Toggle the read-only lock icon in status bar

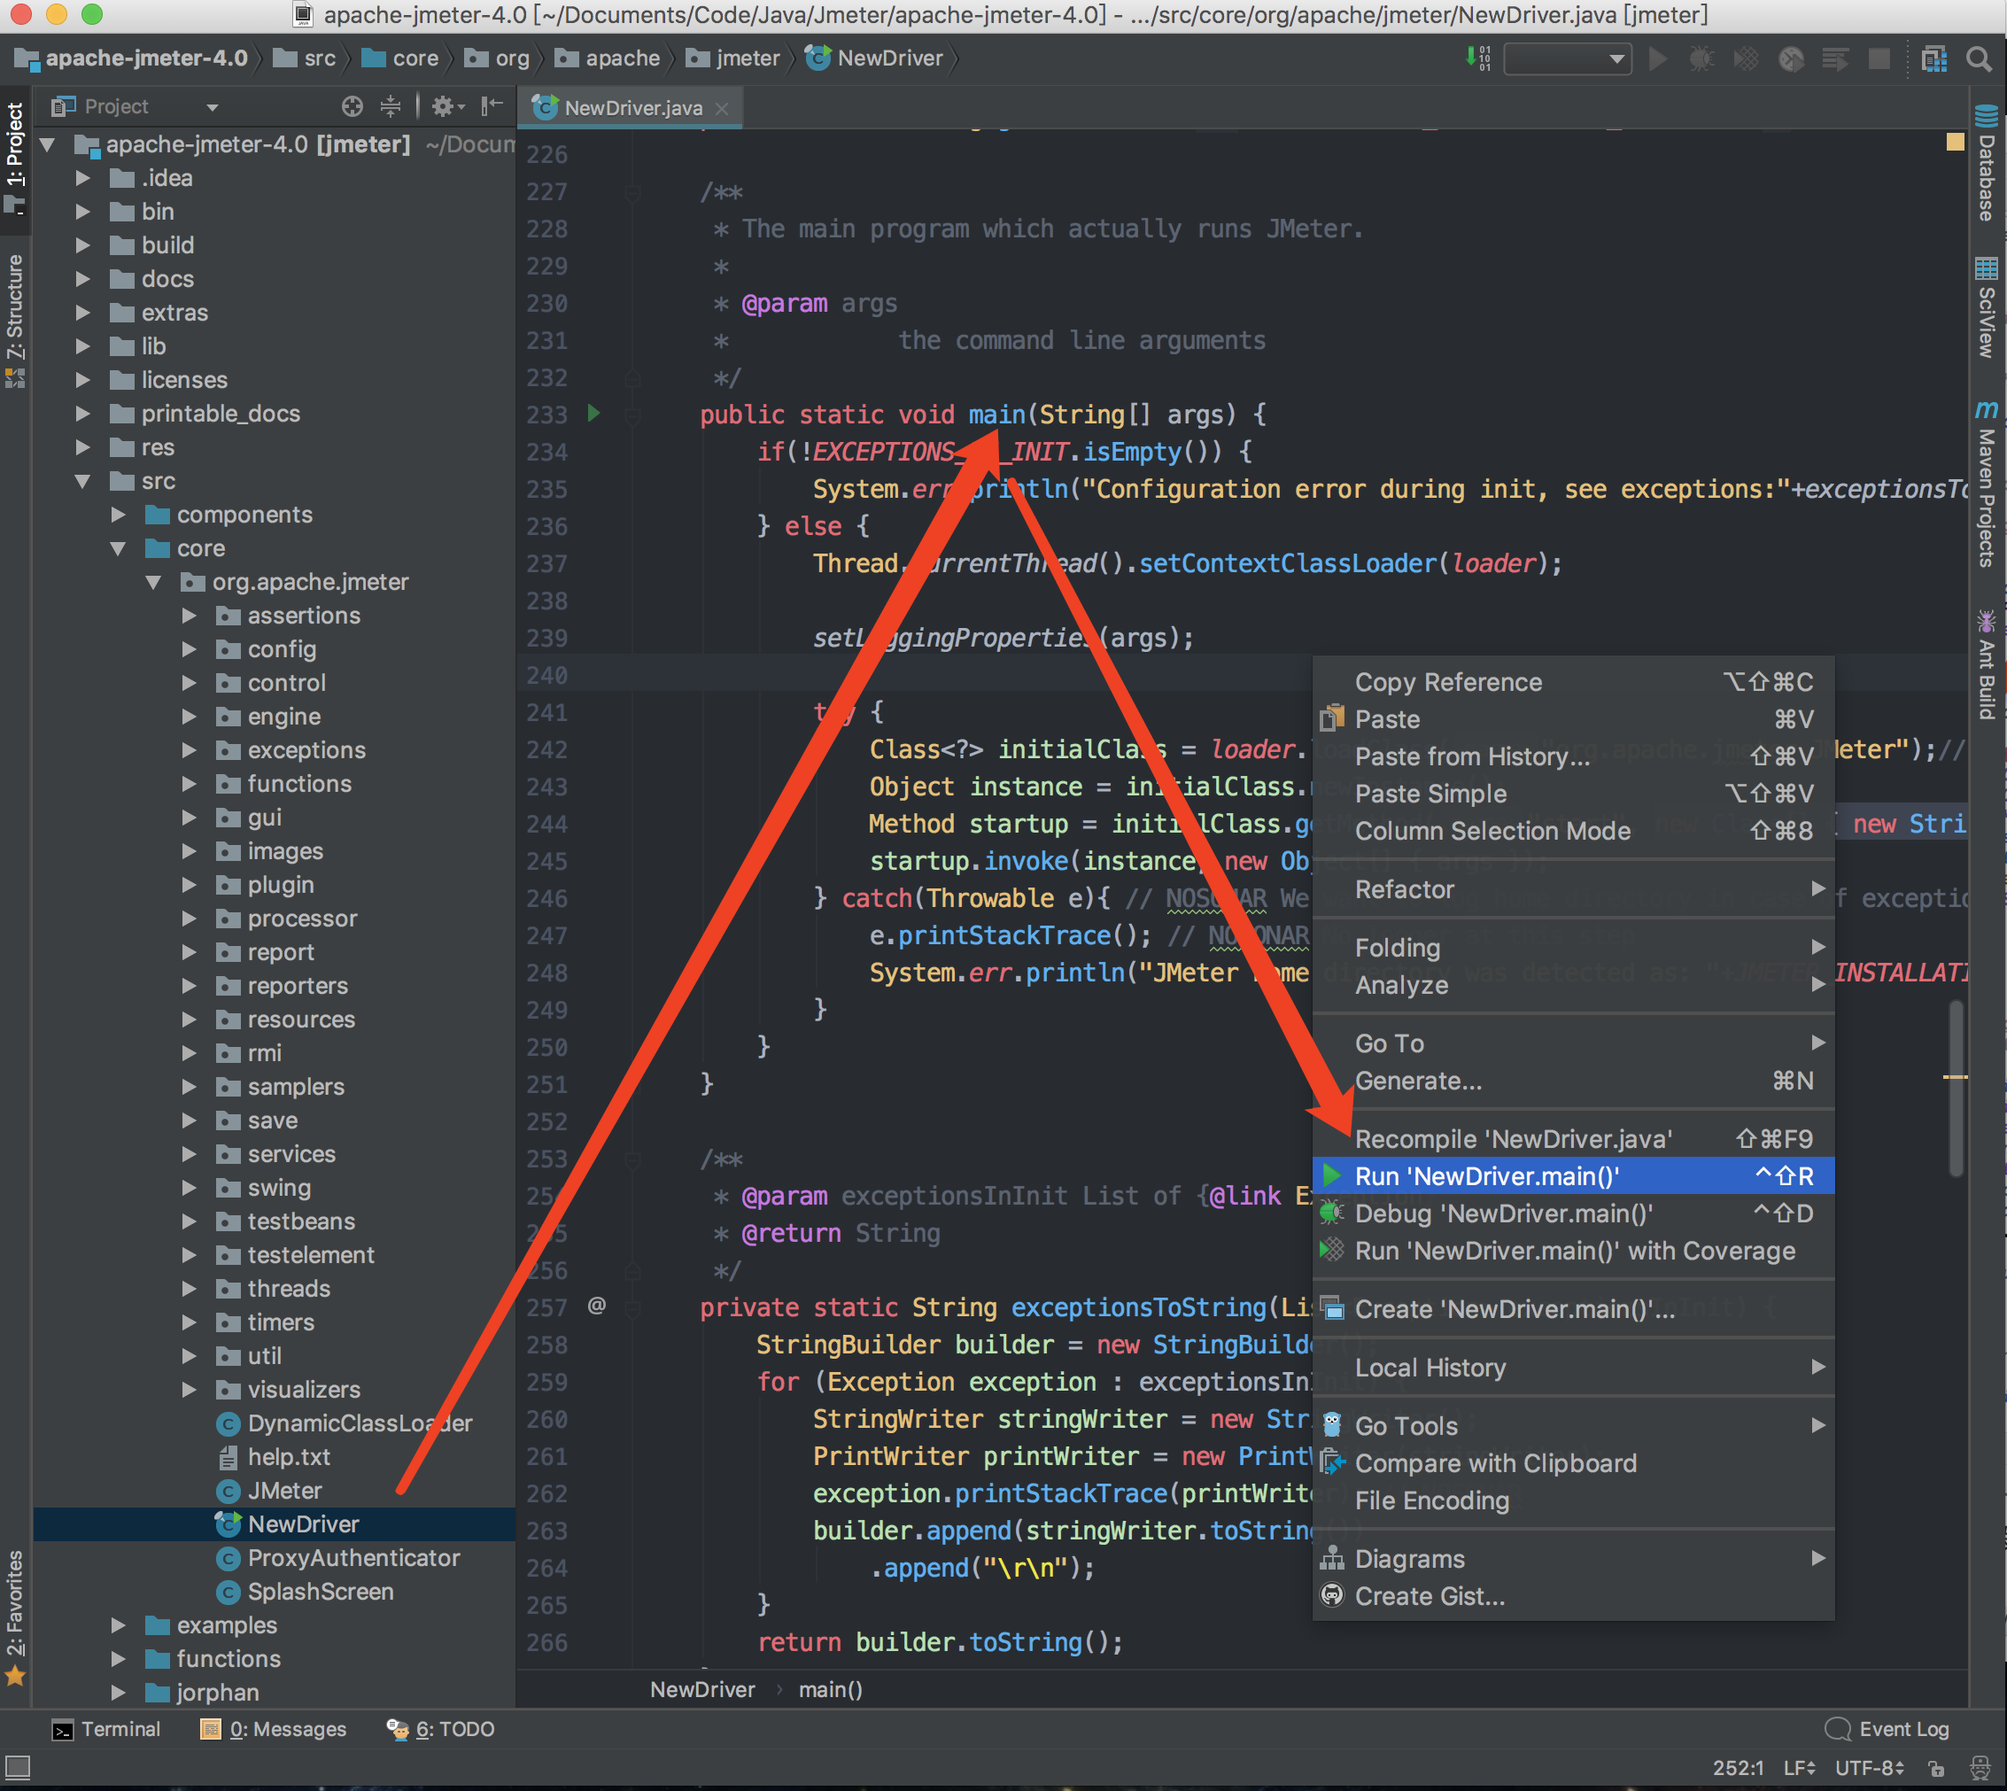[x=1935, y=1768]
